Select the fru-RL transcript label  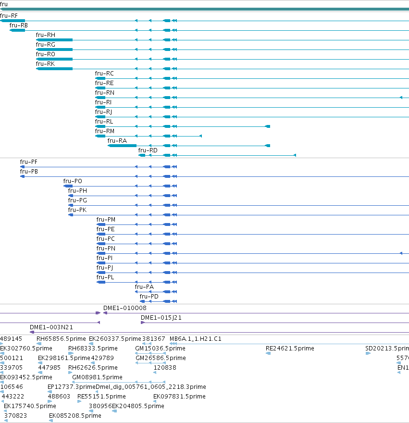pos(104,122)
